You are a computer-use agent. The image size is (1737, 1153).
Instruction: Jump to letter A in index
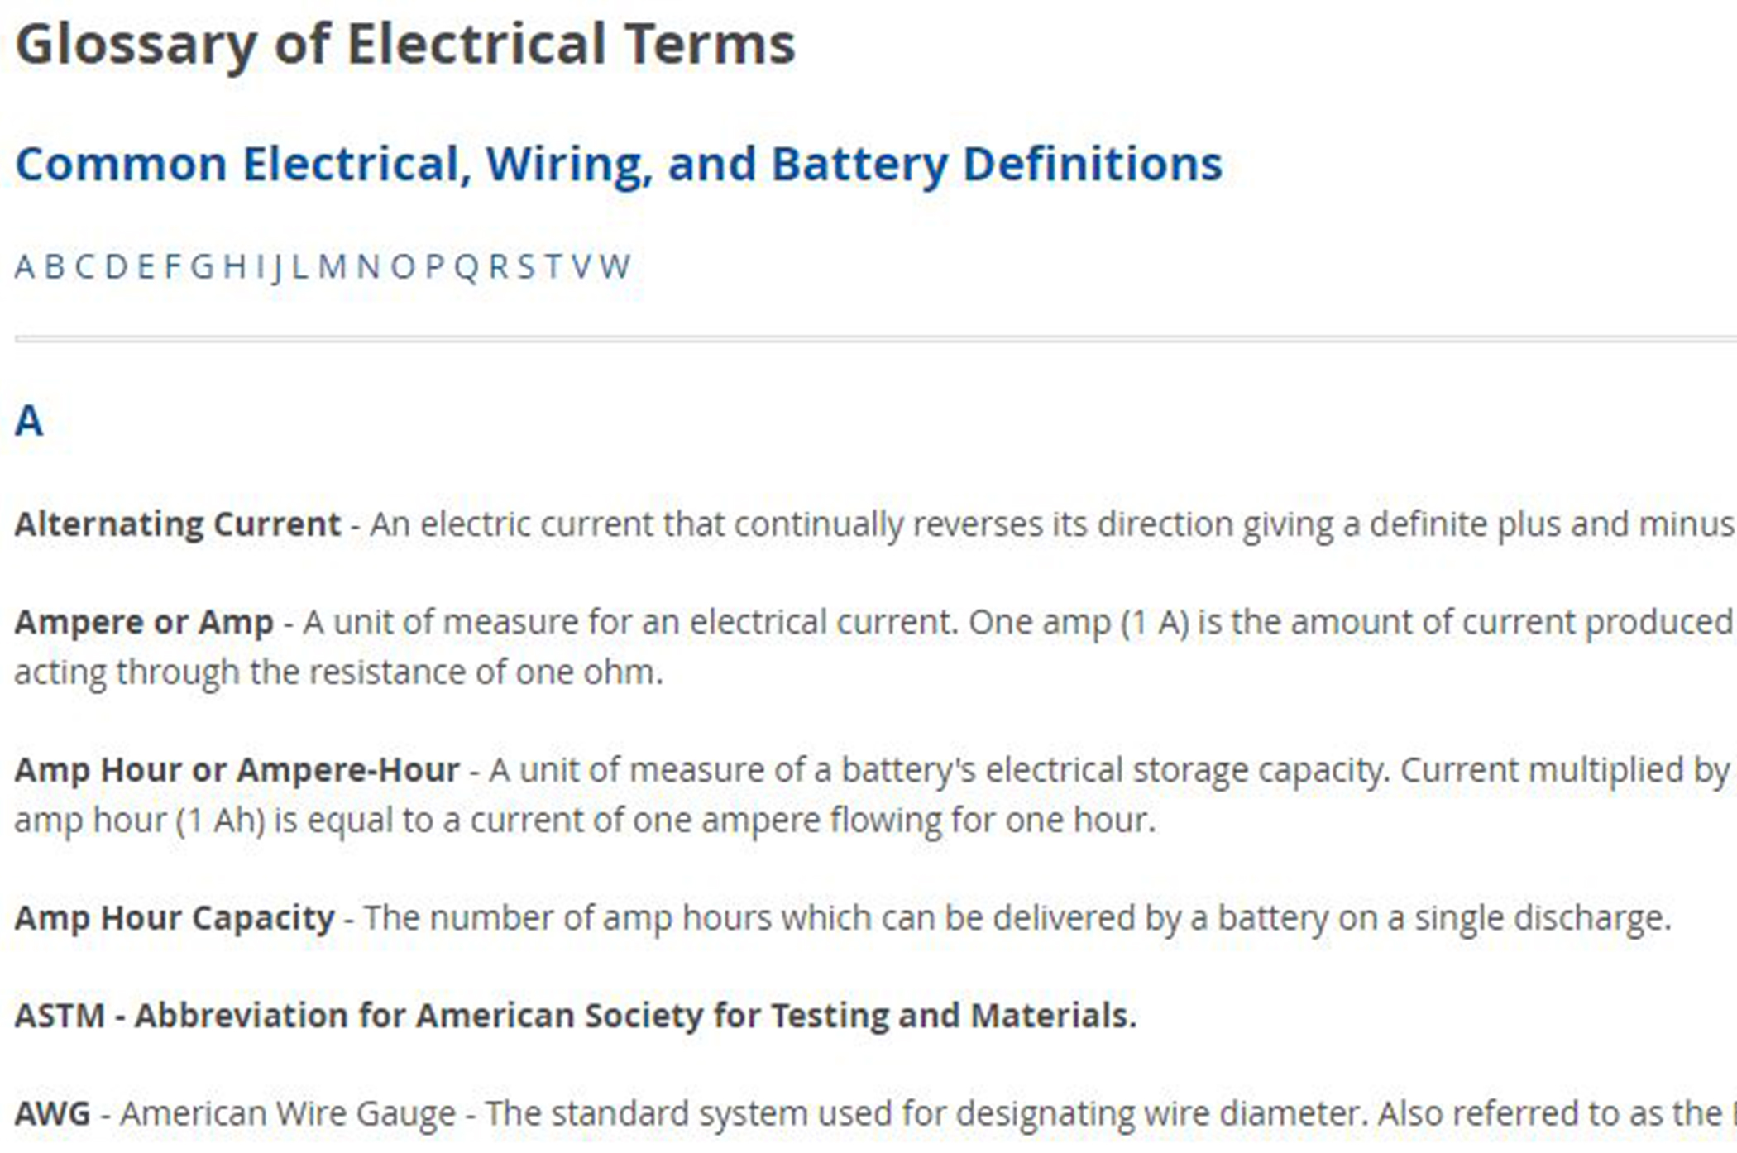tap(25, 267)
